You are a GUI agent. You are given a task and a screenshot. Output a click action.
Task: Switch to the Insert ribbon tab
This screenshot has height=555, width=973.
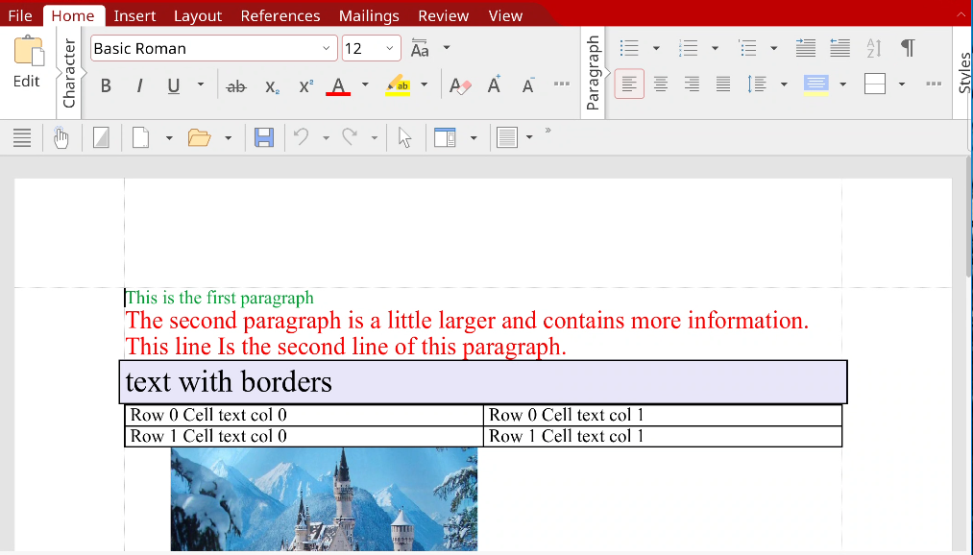(x=134, y=14)
